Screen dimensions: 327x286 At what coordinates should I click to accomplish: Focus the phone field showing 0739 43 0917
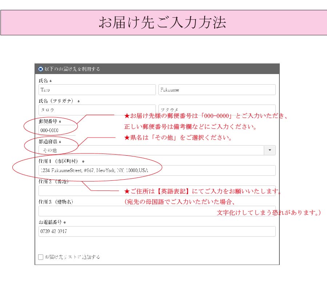(x=157, y=232)
